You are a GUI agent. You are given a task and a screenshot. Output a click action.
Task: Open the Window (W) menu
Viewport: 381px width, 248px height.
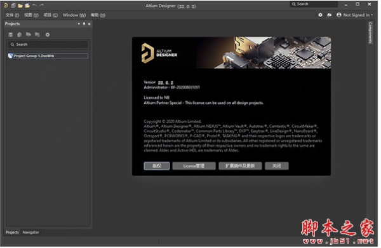coord(74,15)
